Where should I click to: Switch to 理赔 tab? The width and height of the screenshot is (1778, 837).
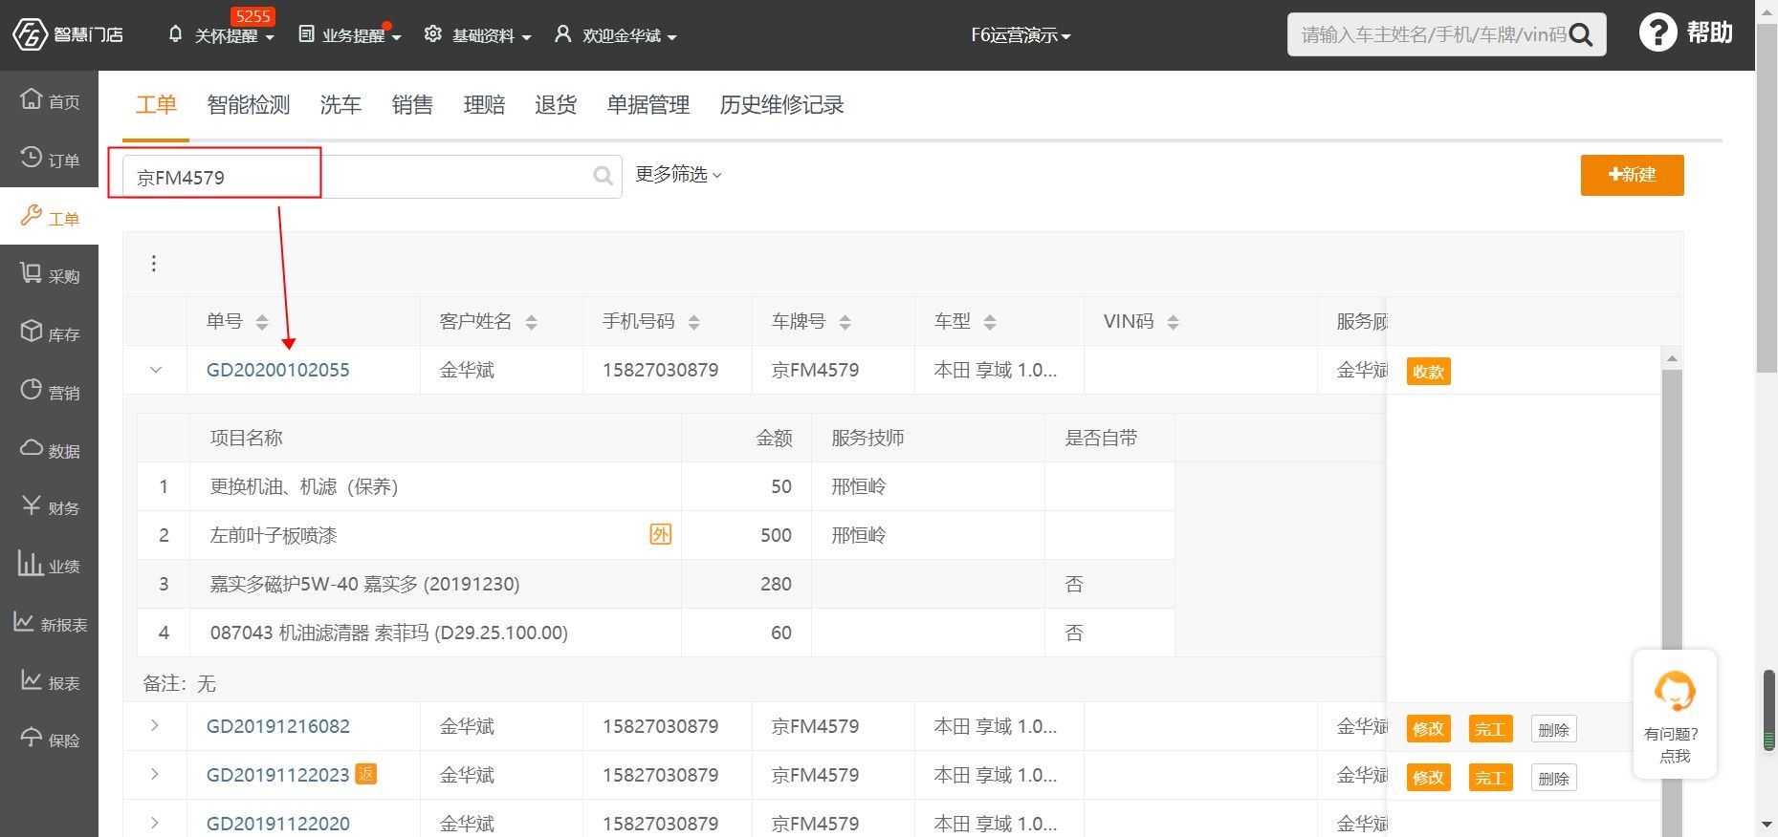pyautogui.click(x=484, y=105)
